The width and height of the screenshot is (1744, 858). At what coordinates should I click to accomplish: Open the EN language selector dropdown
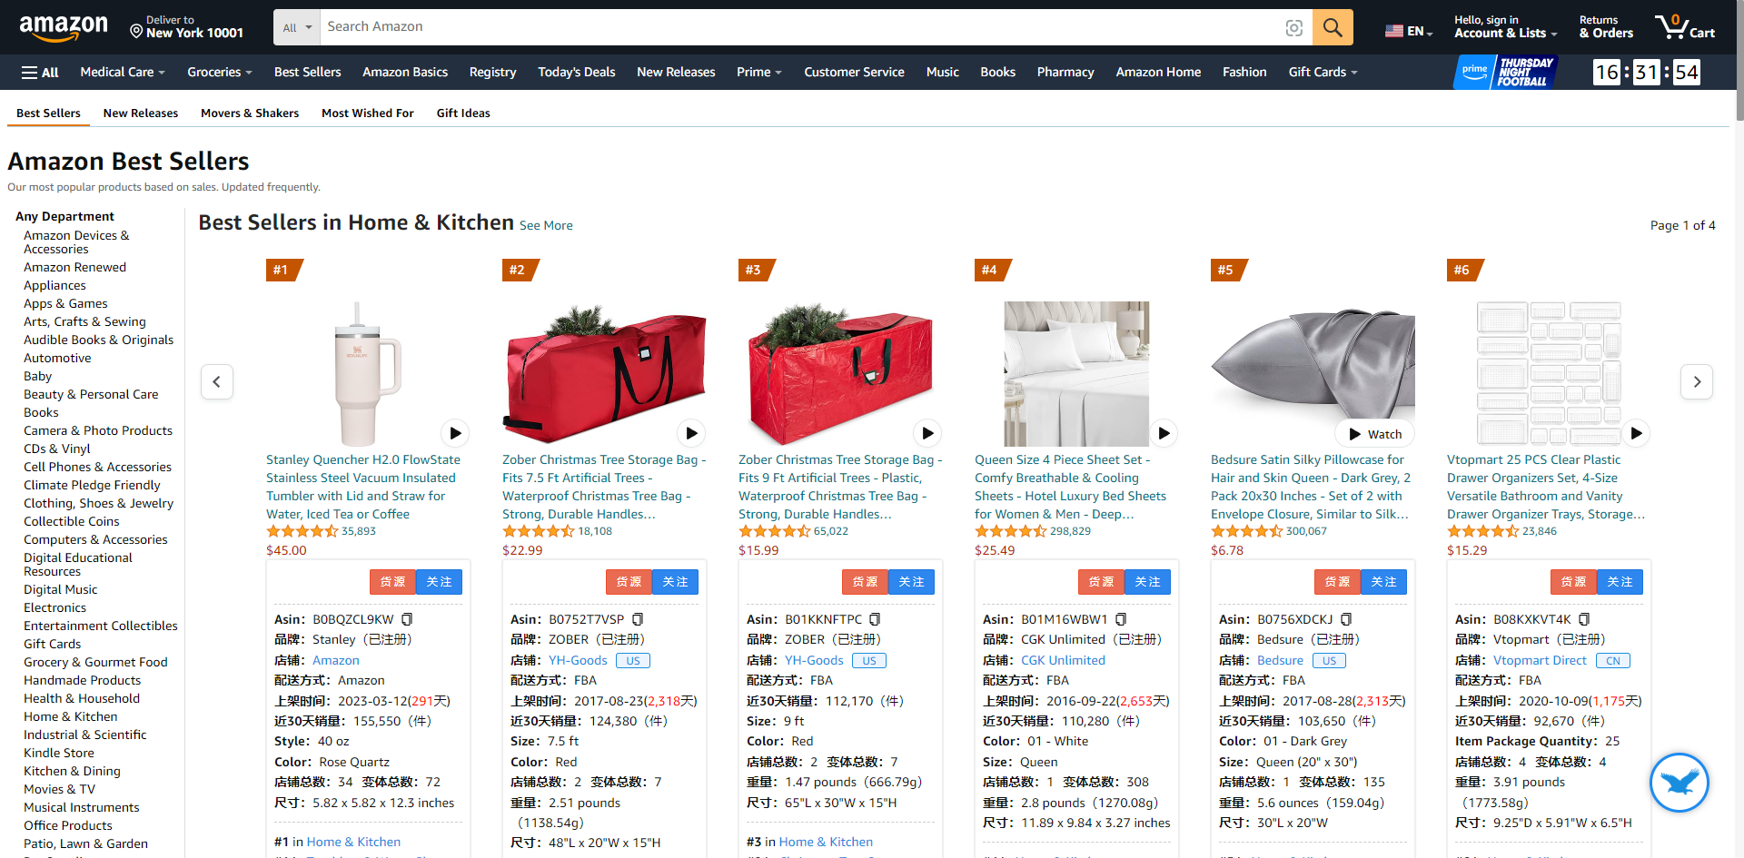click(x=1409, y=31)
